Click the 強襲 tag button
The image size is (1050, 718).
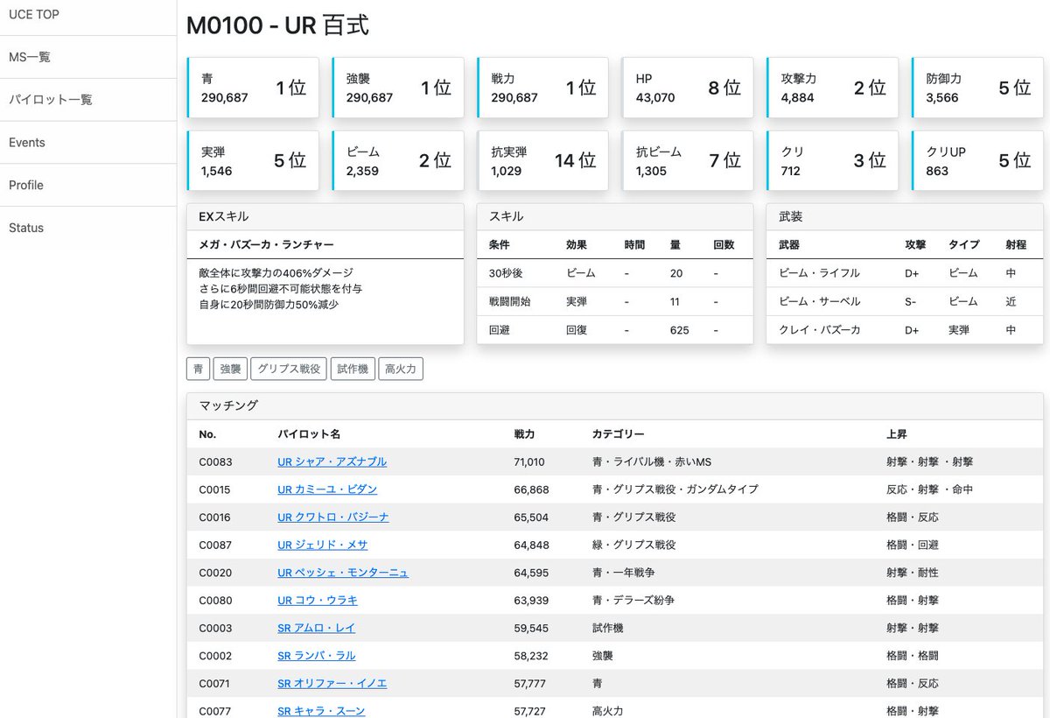[230, 369]
